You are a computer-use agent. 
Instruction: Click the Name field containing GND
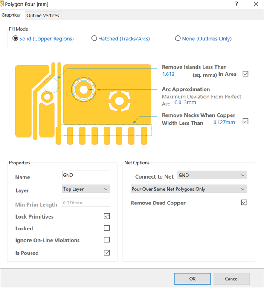tap(86, 175)
